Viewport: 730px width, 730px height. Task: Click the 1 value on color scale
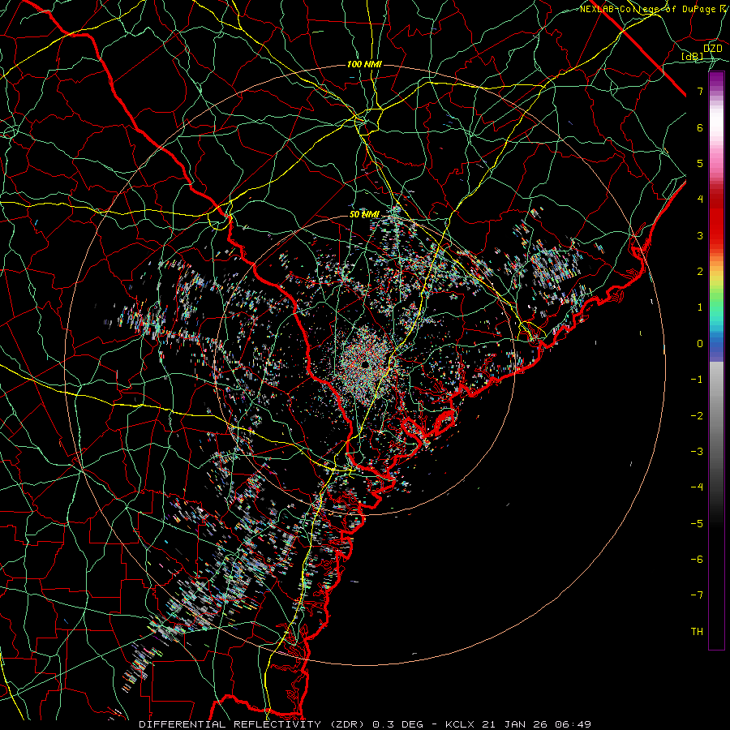tap(700, 307)
